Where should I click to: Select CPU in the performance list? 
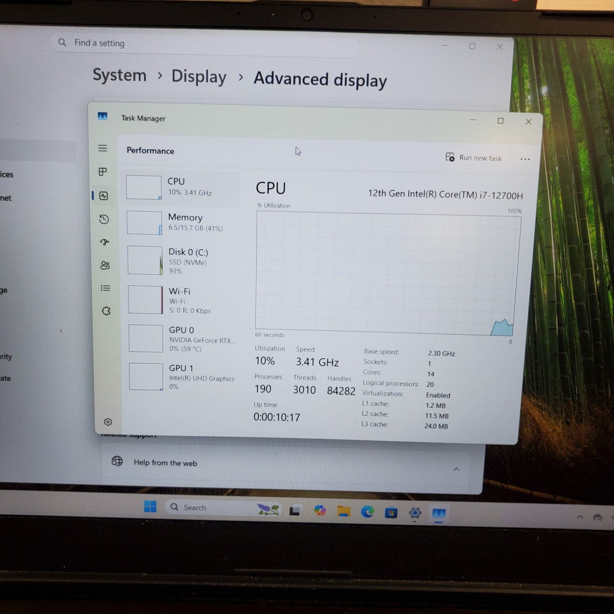point(182,187)
